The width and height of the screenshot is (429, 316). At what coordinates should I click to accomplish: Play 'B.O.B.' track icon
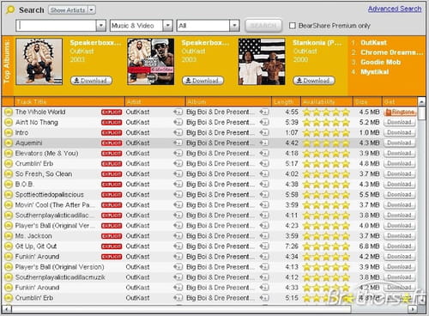click(9, 185)
